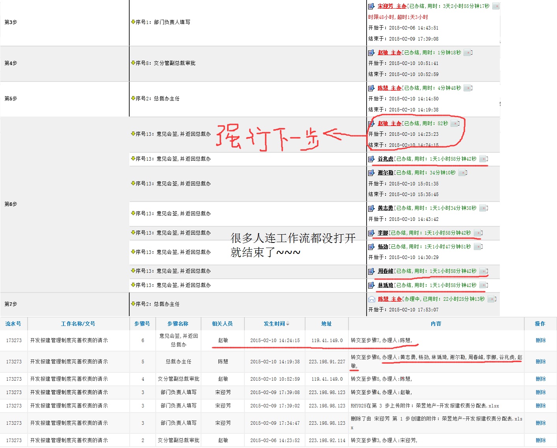The image size is (557, 448).
Task: Click the envelope icon beside 陈慧 in step 7
Action: point(371,299)
